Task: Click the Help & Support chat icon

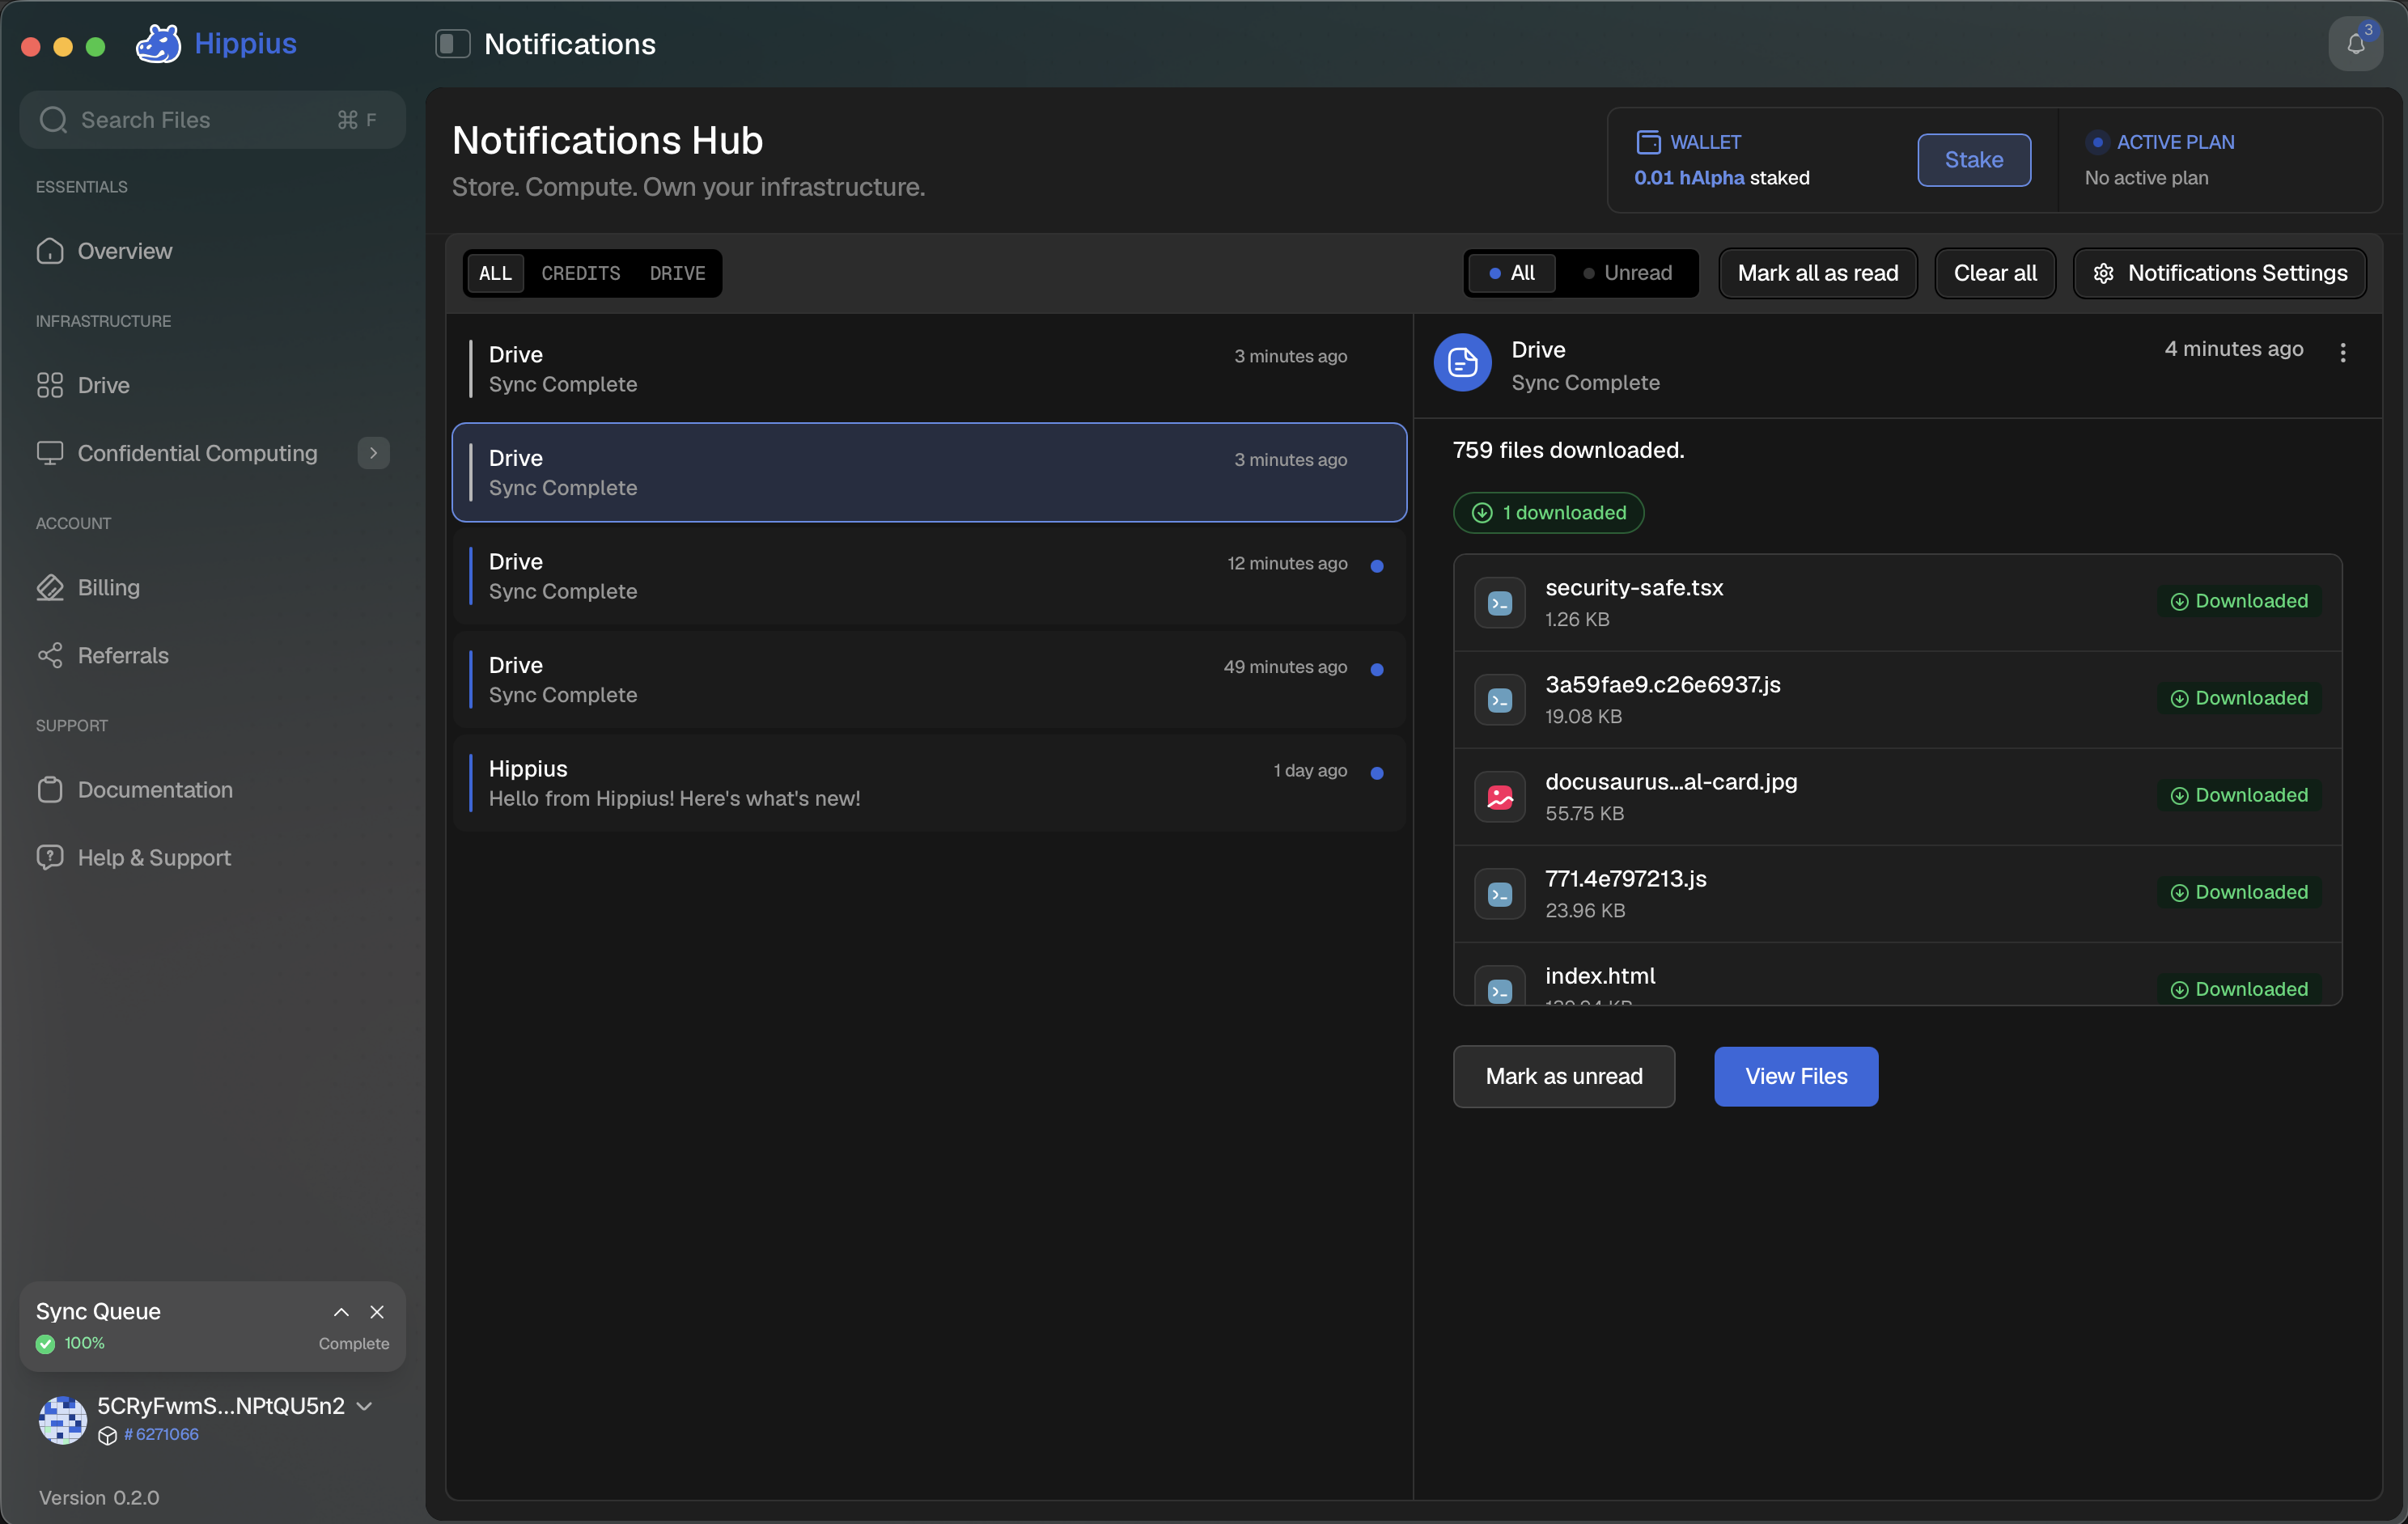Action: tap(50, 857)
